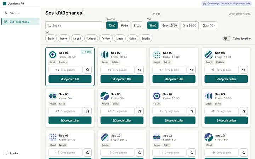Click the Ses 01 circular avatar
The width and height of the screenshot is (255, 159).
coord(52,55)
